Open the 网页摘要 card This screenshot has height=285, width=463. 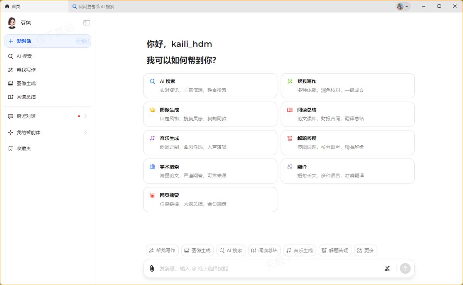pos(210,199)
